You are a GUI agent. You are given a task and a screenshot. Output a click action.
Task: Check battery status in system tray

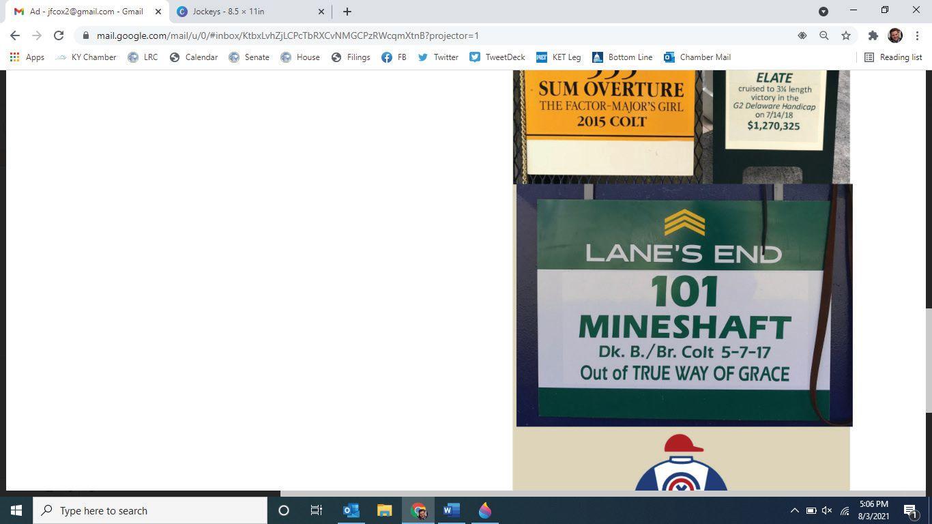pyautogui.click(x=811, y=510)
